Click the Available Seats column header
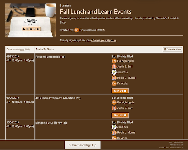This screenshot has width=188, height=150. click(44, 49)
